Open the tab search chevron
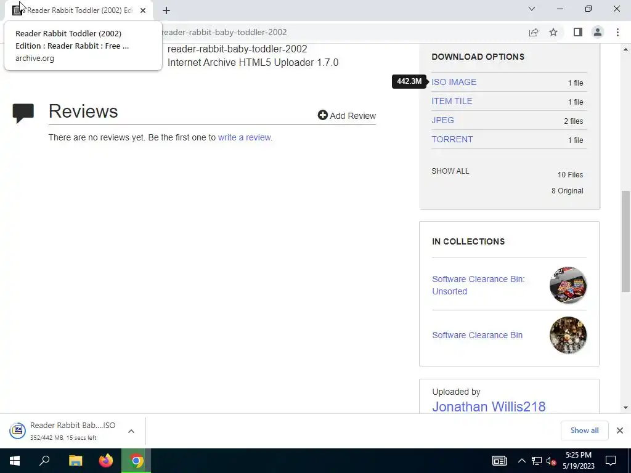This screenshot has width=631, height=473. [x=532, y=9]
